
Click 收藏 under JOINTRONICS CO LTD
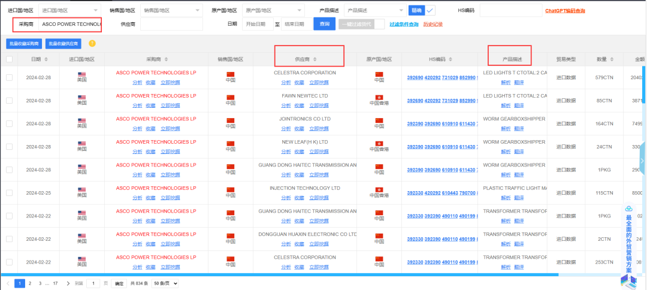tap(299, 128)
